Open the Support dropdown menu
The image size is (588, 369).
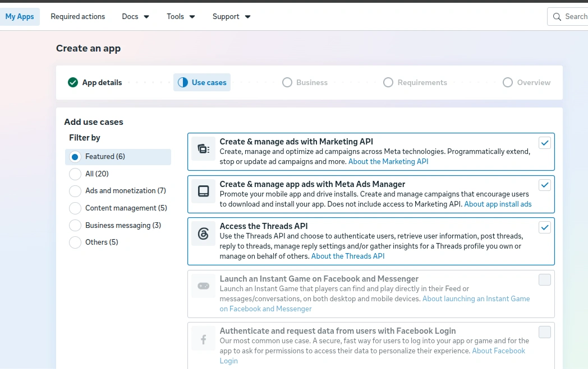231,16
